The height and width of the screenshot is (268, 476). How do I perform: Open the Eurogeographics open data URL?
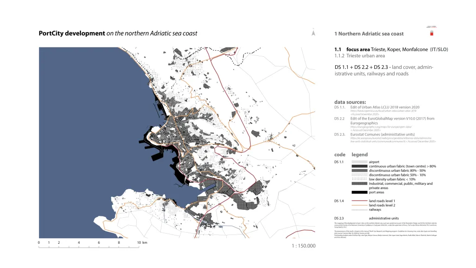tap(377, 127)
